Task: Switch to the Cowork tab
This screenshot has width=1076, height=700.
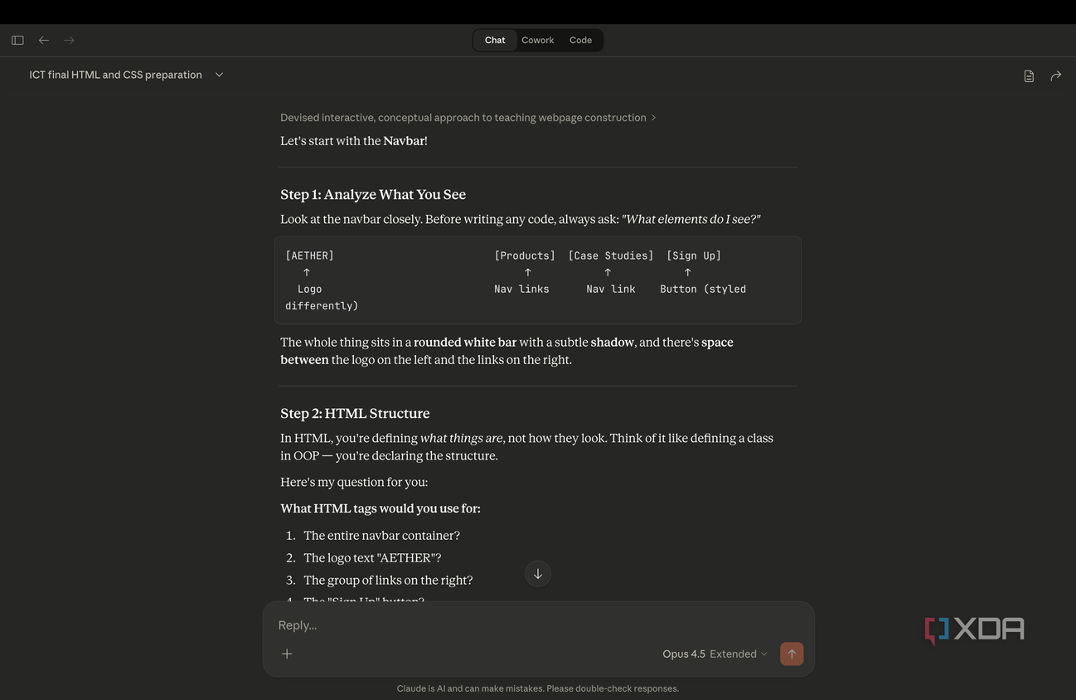Action: click(x=538, y=40)
